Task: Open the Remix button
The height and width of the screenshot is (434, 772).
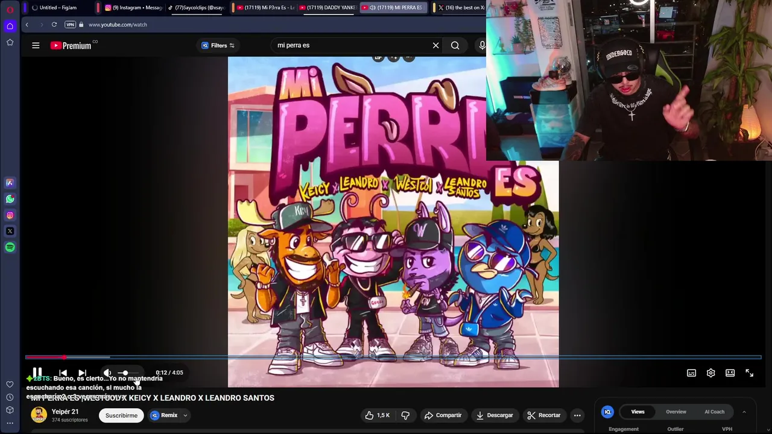Action: pyautogui.click(x=164, y=415)
